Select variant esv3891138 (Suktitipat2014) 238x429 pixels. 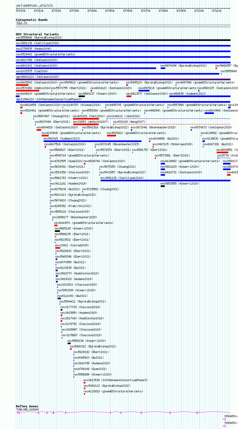tap(122, 178)
